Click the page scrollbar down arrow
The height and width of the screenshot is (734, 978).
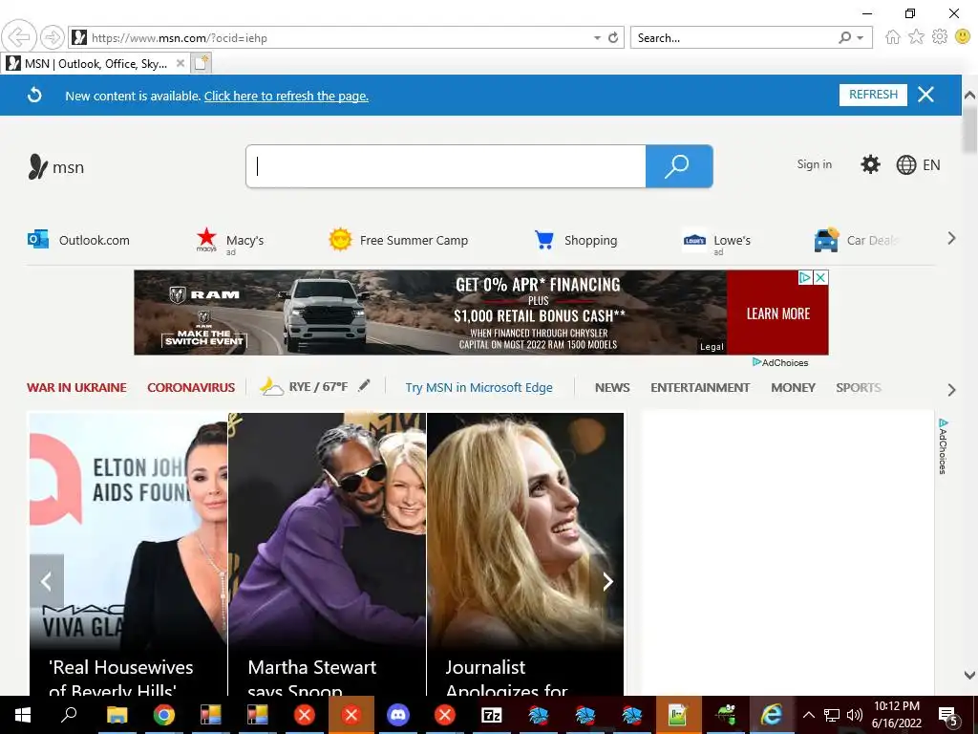click(x=969, y=675)
